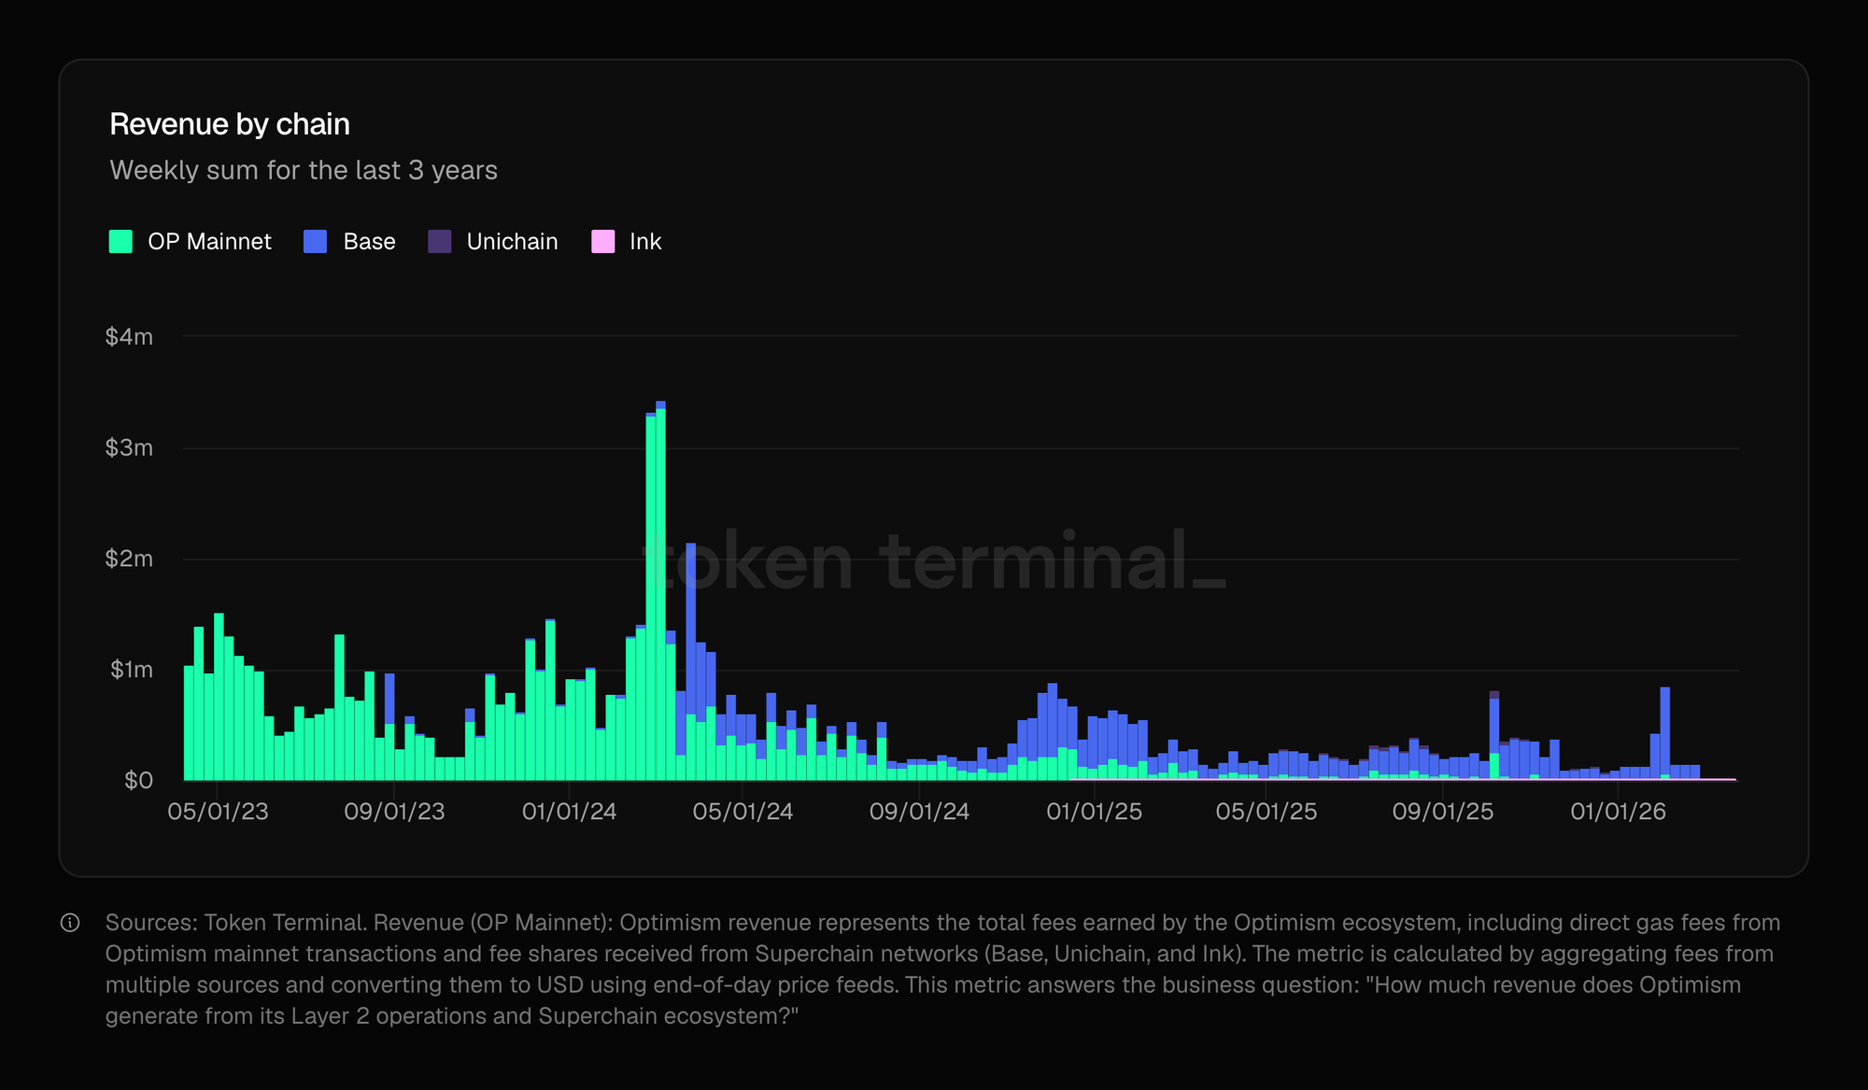Click the 09/01/25 x-axis date label

point(1442,812)
